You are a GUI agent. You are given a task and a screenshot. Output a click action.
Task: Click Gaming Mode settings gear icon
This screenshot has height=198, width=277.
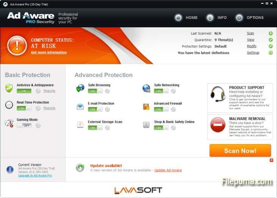coord(38,126)
